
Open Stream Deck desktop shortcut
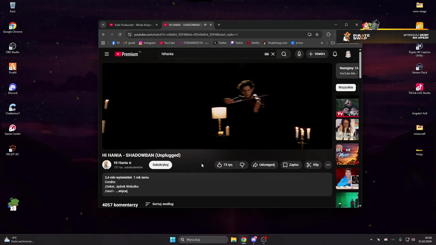(419, 68)
